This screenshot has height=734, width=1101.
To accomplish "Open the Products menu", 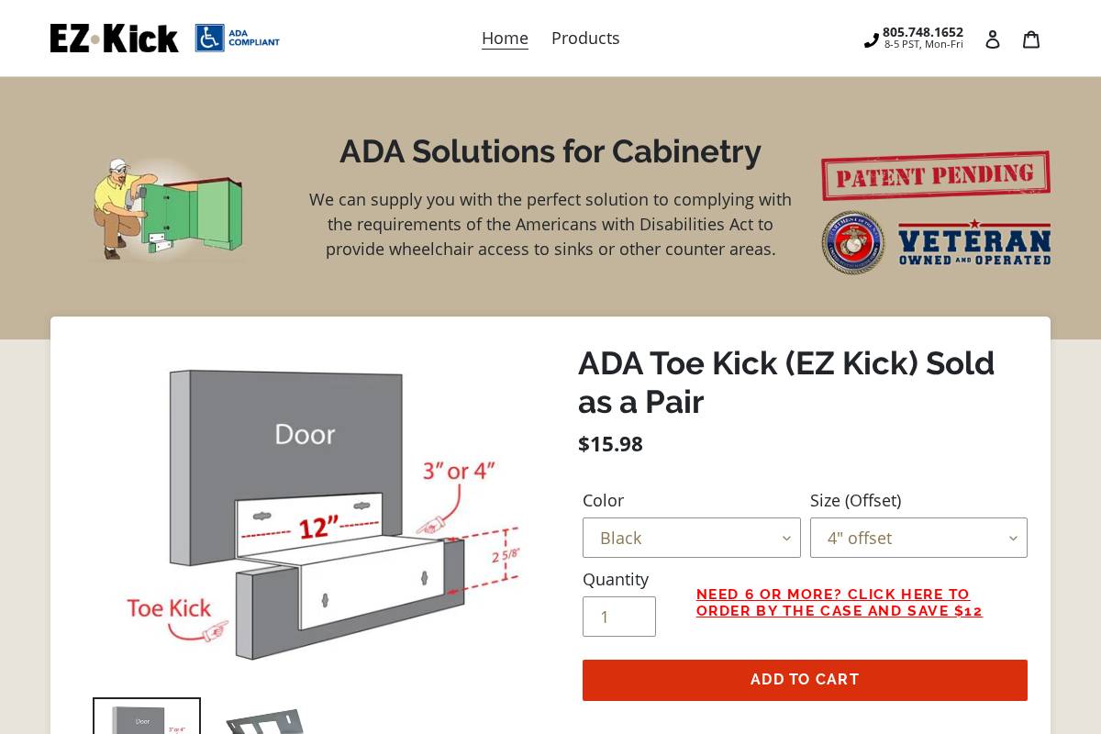I will pos(585,38).
